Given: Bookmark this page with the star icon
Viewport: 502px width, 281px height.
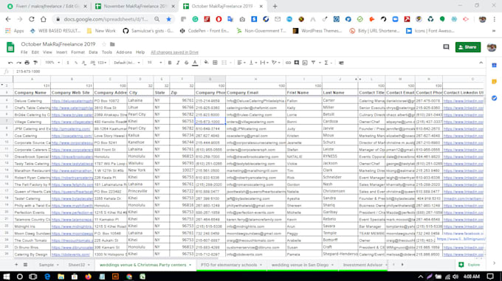Looking at the screenshot, I should pyautogui.click(x=169, y=19).
